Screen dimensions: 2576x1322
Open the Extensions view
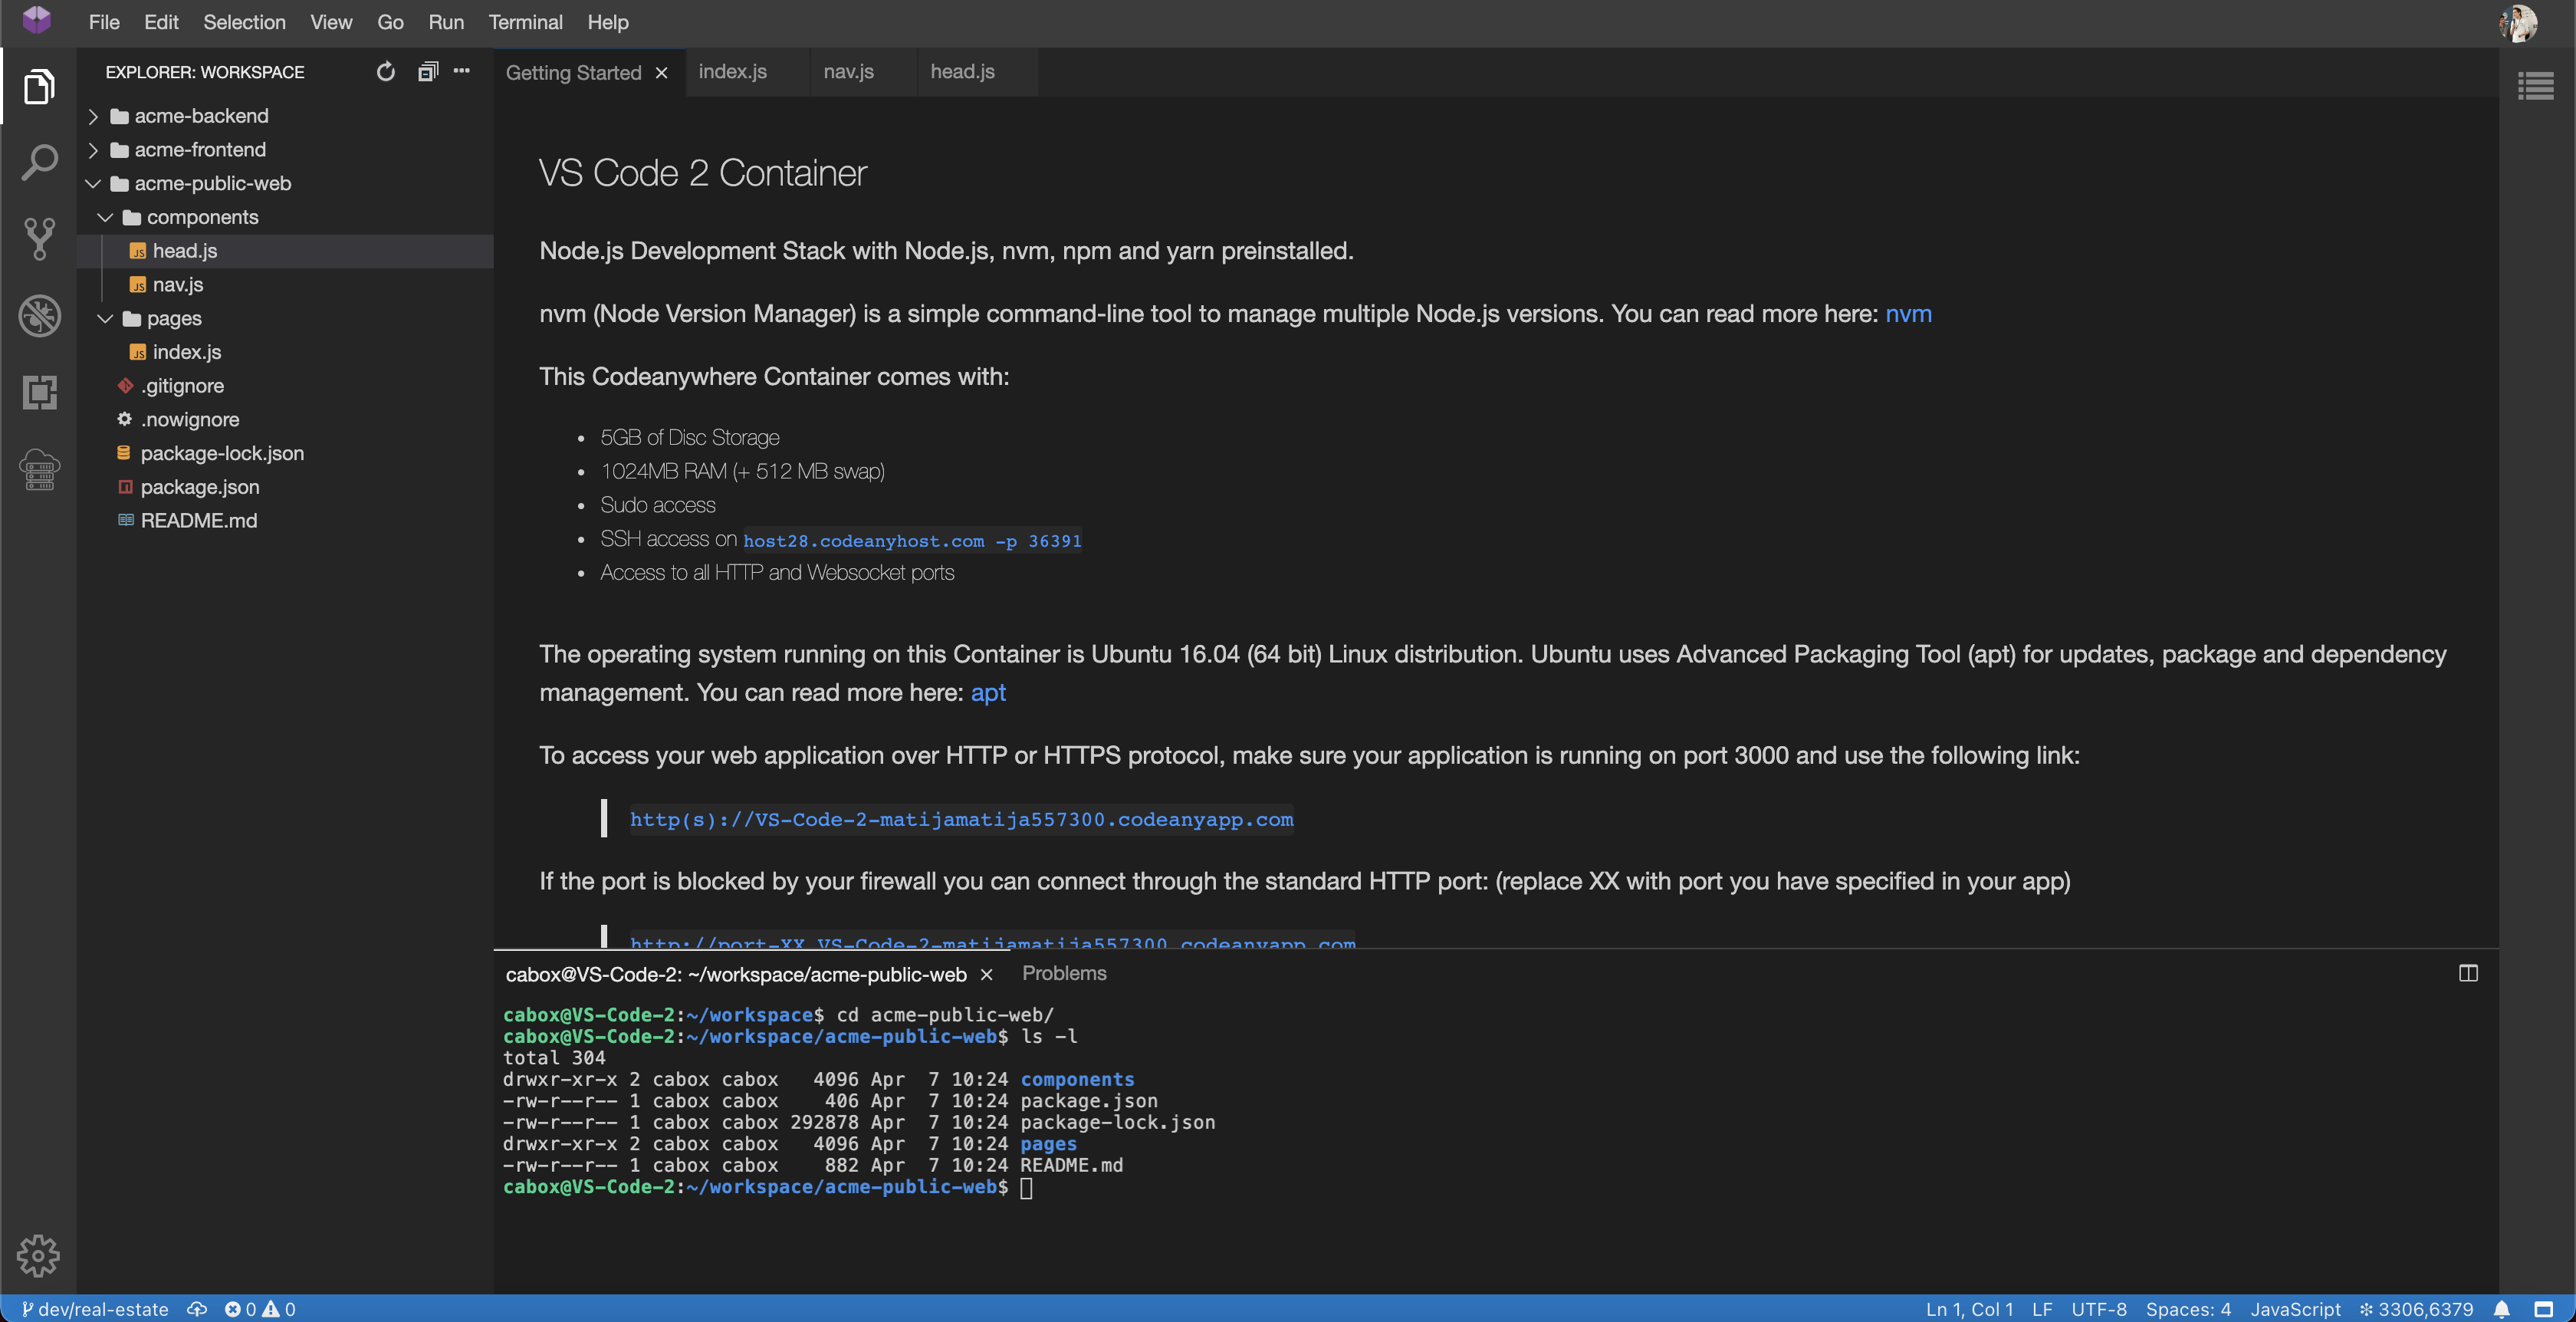(x=38, y=393)
